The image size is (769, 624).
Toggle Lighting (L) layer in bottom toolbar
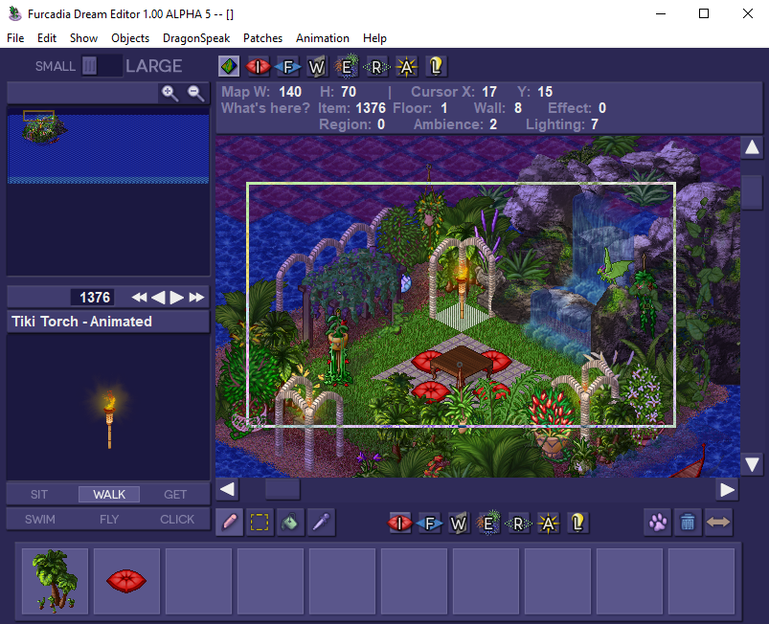577,523
